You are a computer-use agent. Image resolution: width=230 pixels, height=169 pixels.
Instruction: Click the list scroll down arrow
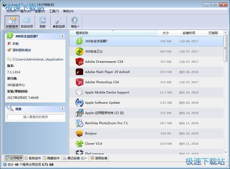click(226, 152)
